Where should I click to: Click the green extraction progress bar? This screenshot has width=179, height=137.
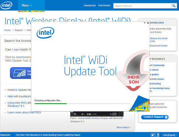coord(50,104)
